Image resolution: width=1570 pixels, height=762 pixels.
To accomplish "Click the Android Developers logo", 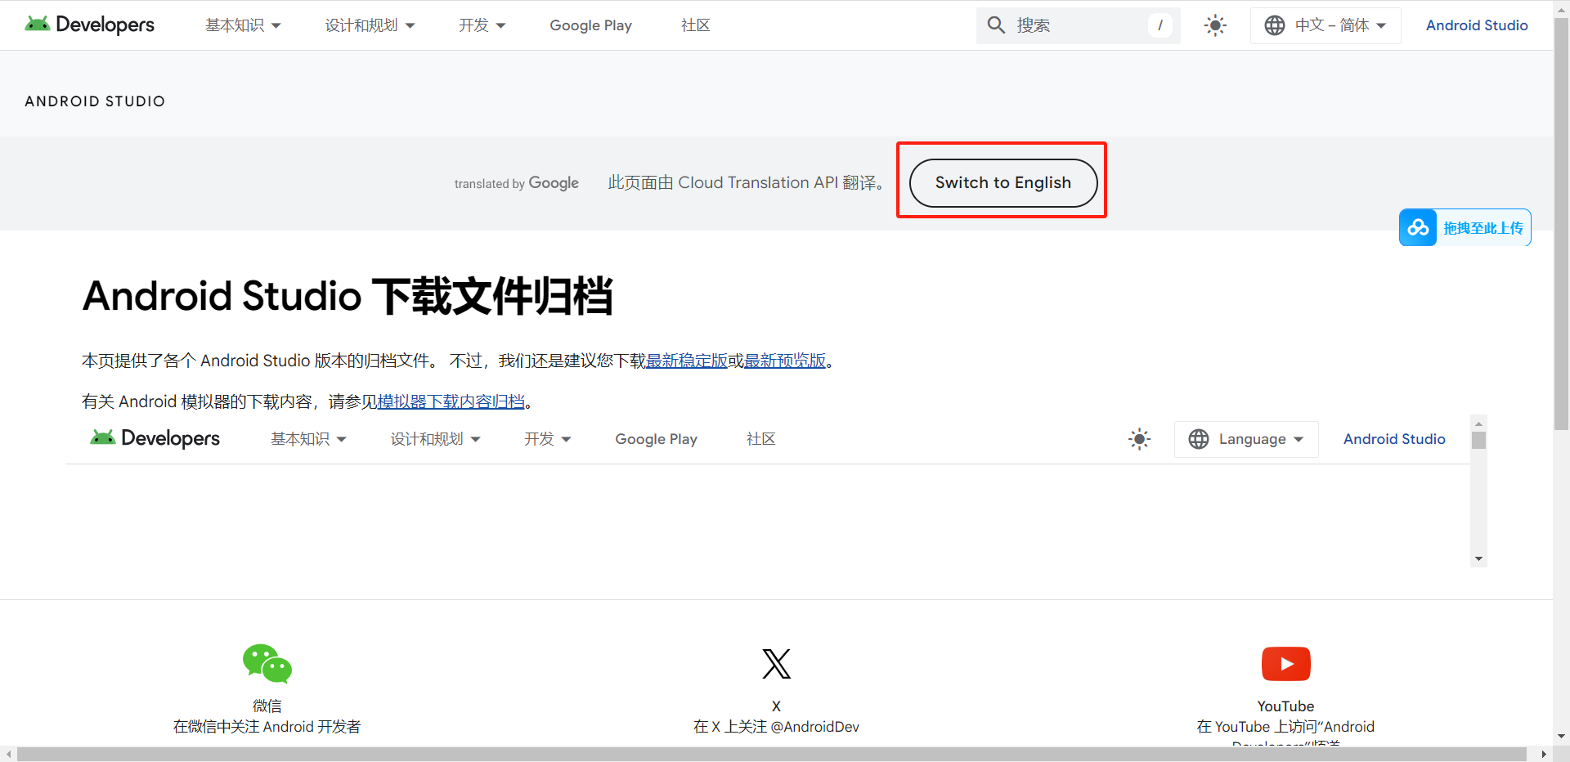I will (89, 25).
